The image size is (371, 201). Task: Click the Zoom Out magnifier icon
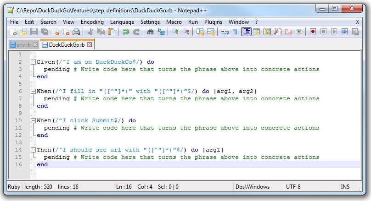[x=186, y=32]
